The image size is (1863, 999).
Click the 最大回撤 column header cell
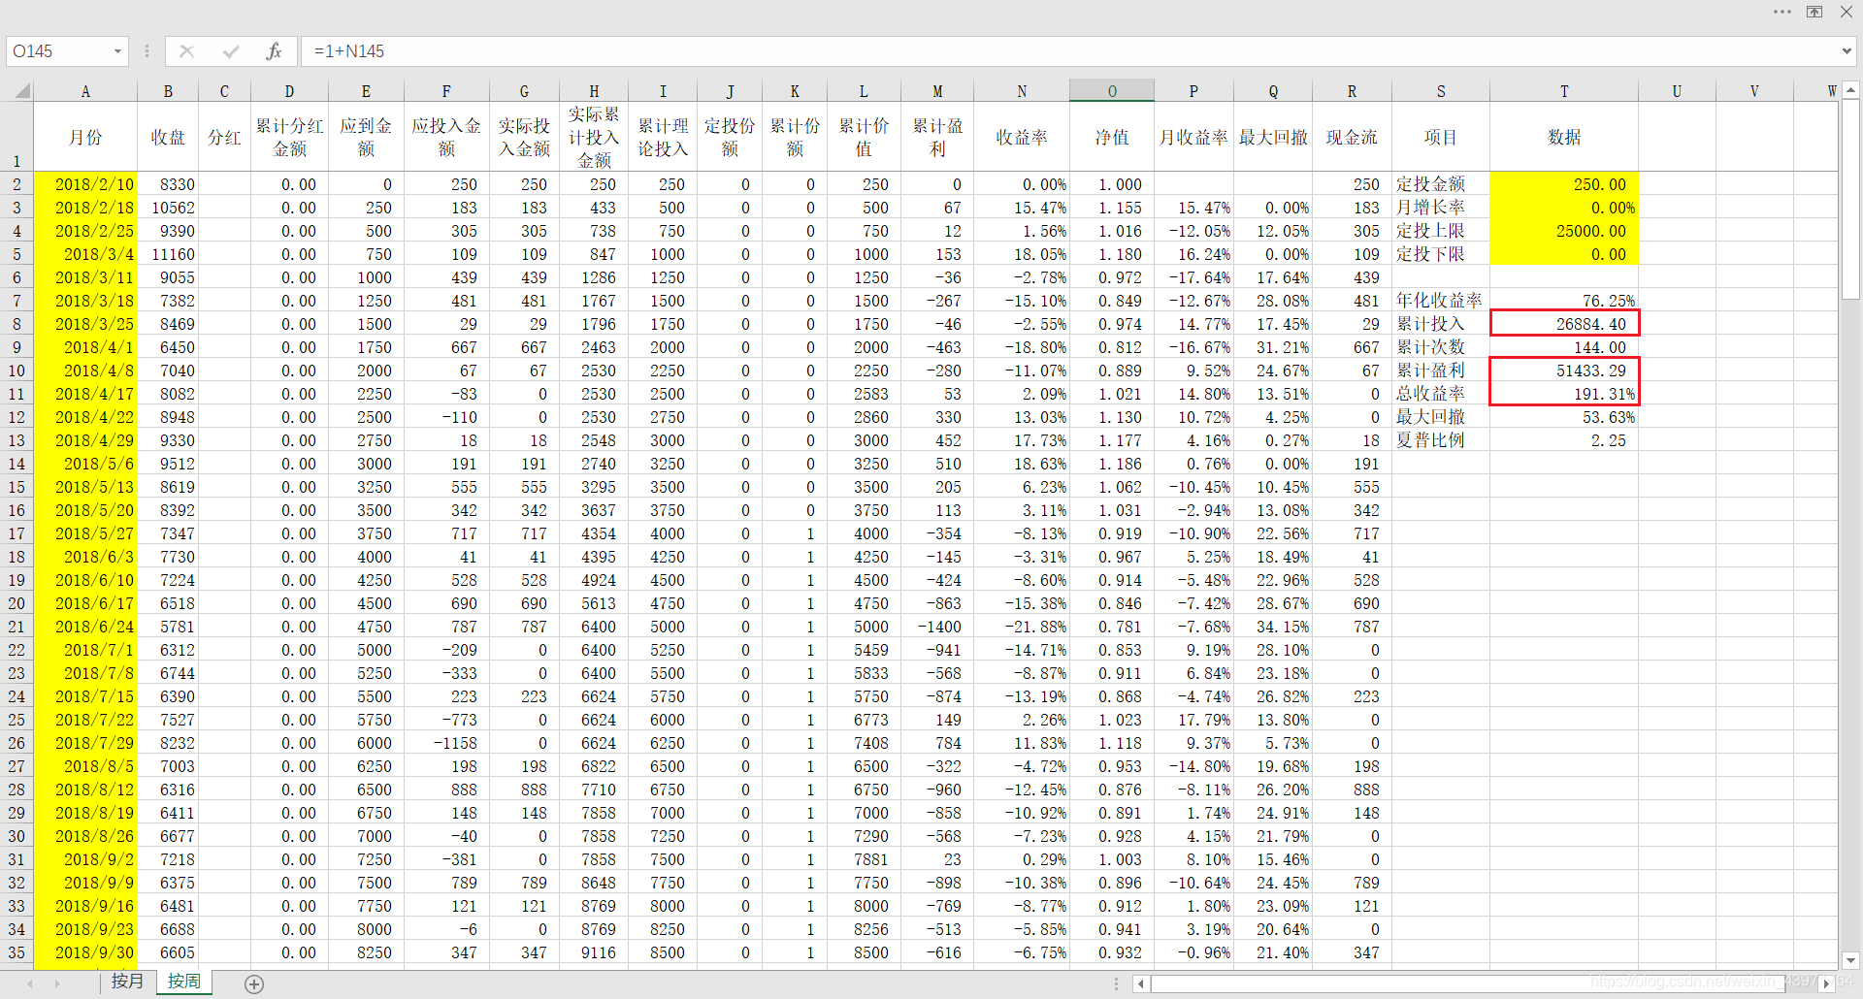coord(1273,137)
